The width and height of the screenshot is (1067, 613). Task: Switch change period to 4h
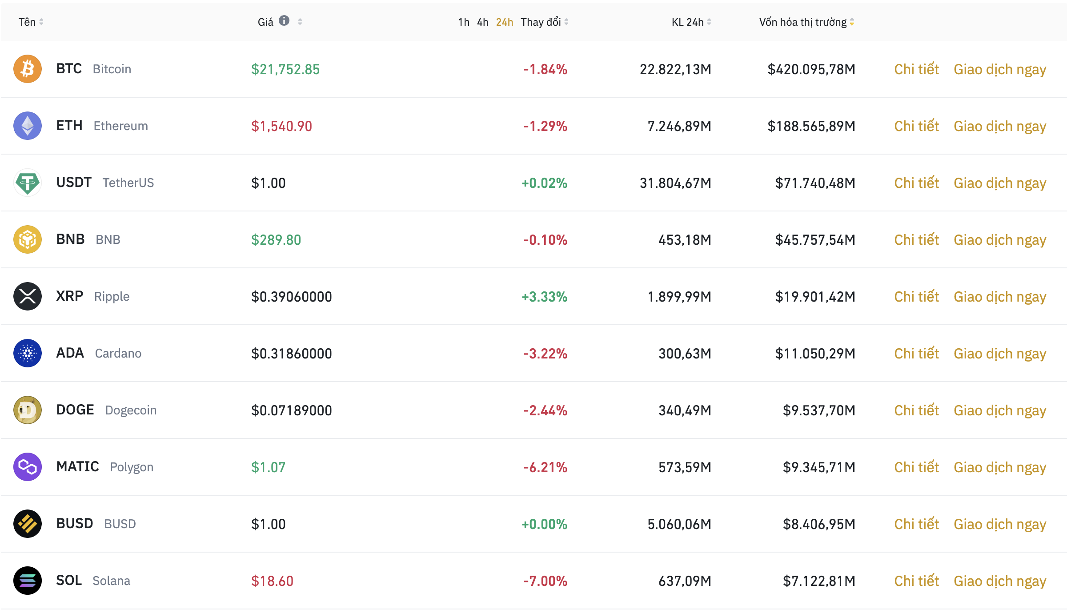click(483, 22)
